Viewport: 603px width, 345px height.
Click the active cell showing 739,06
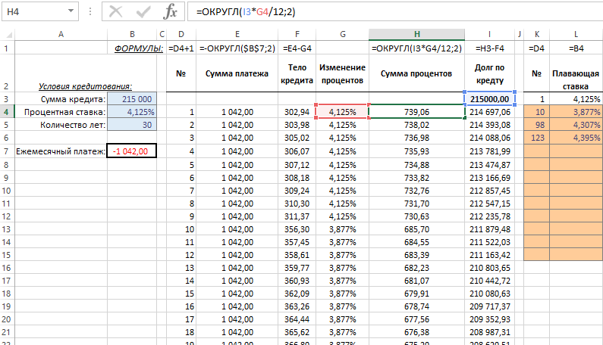coord(416,112)
